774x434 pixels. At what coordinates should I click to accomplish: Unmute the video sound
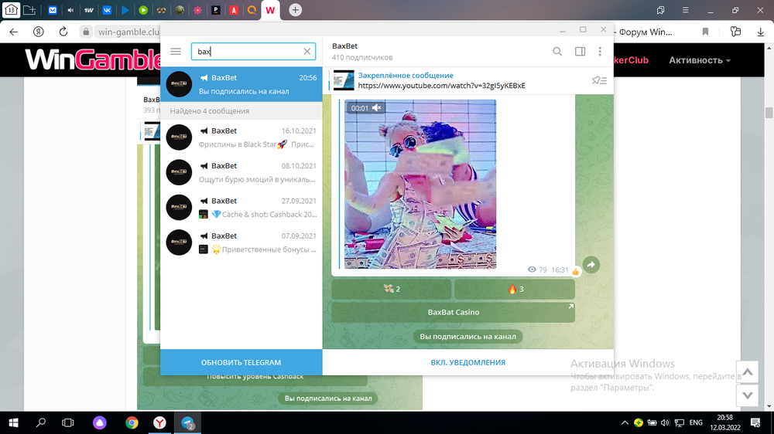(377, 108)
